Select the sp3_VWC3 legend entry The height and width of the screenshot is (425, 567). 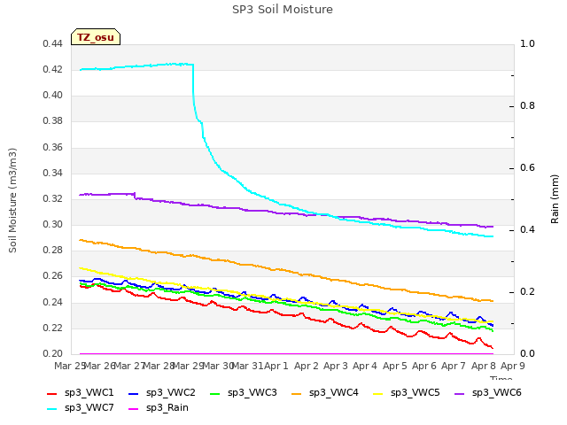click(244, 393)
